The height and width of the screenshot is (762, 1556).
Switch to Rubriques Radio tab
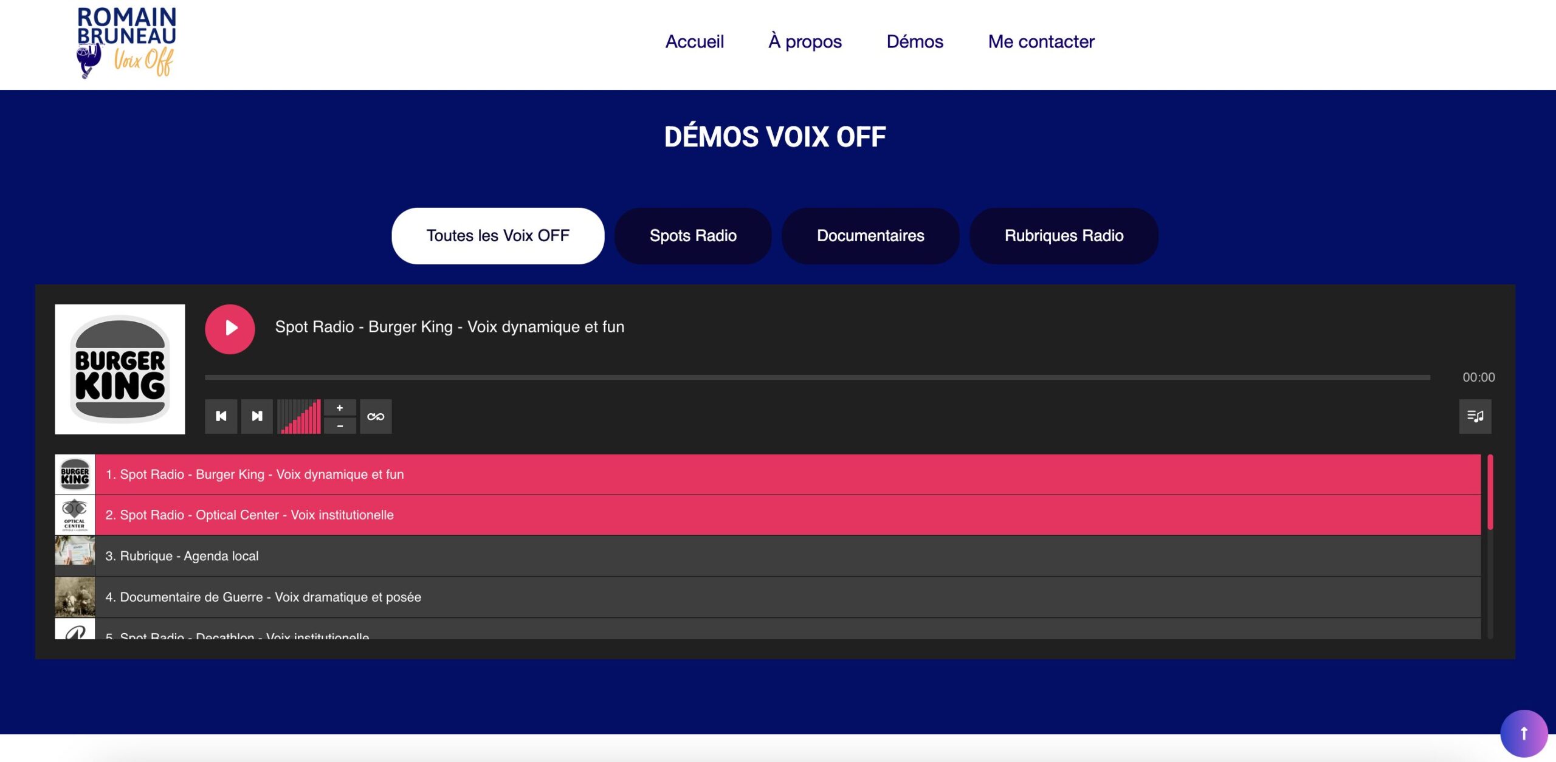(1064, 236)
